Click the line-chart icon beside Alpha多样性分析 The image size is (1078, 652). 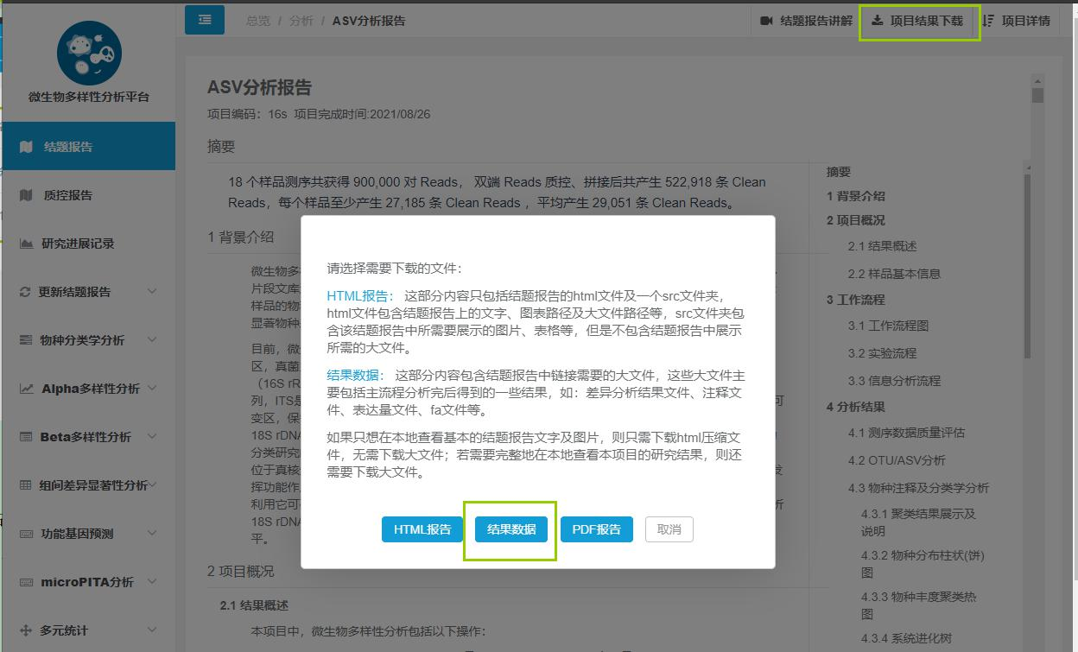pos(26,389)
